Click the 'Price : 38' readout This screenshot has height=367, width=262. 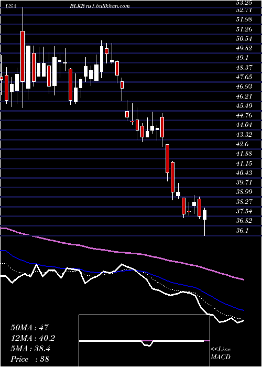[30, 359]
